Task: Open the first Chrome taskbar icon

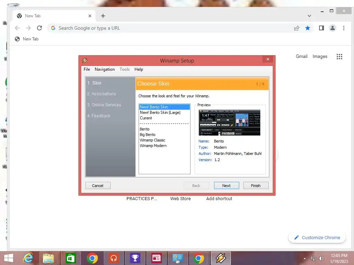Action: click(92, 258)
